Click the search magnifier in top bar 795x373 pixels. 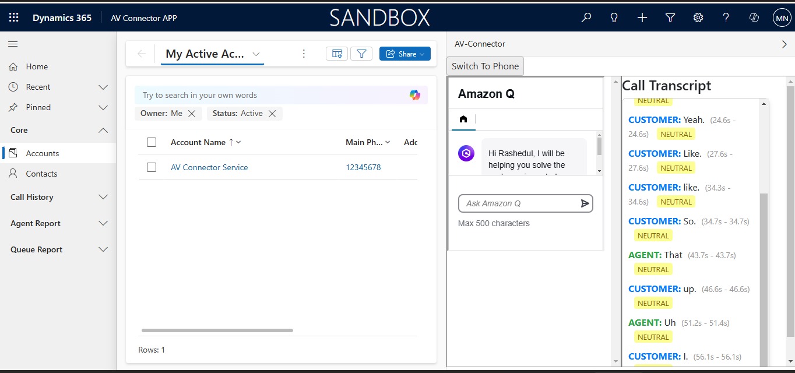(586, 18)
